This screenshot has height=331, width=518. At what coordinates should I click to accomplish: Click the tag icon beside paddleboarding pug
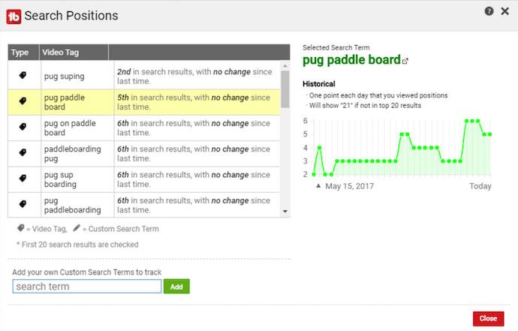click(23, 153)
